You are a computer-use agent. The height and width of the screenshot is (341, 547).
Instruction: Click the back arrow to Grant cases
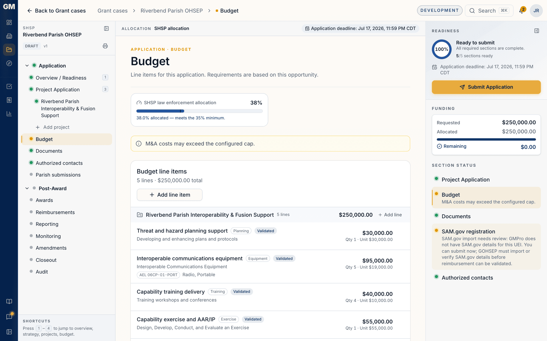click(x=29, y=11)
